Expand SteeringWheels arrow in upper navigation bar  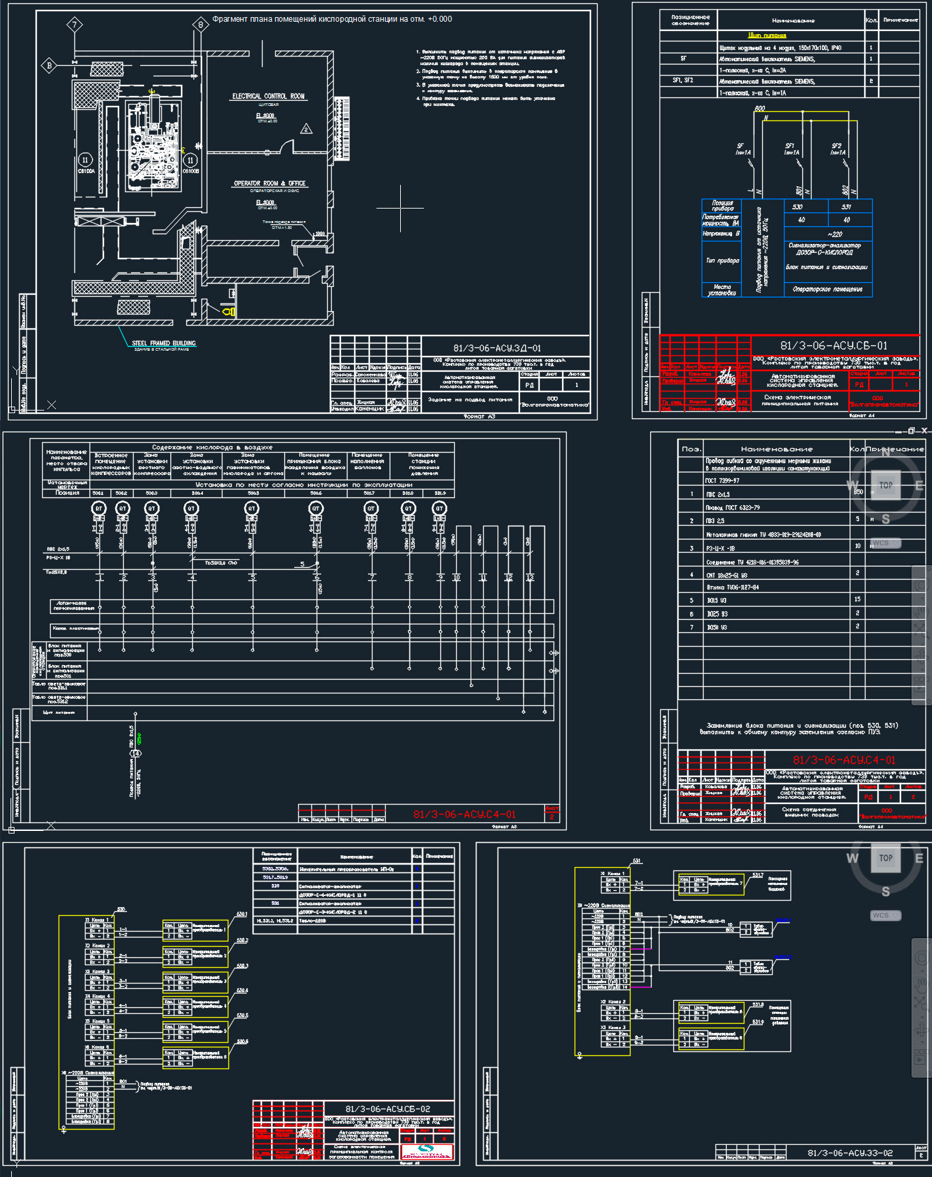click(922, 598)
